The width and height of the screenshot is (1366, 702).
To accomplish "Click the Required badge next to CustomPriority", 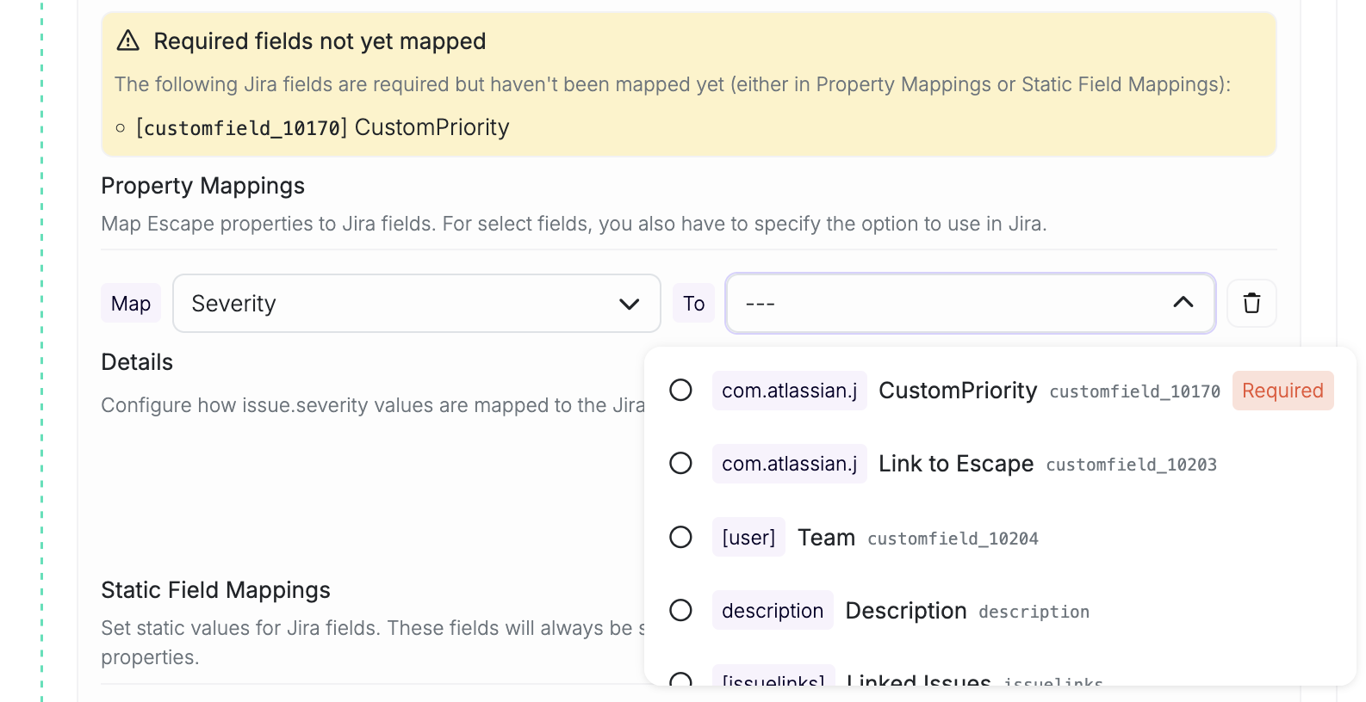I will coord(1282,391).
